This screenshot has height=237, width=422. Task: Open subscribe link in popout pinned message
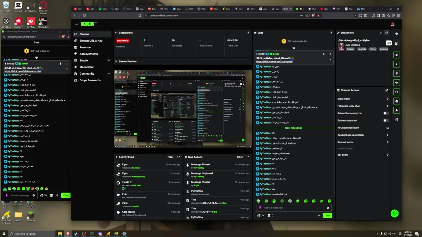click(x=23, y=71)
